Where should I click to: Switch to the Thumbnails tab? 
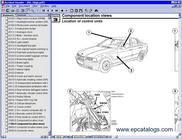click(x=22, y=15)
